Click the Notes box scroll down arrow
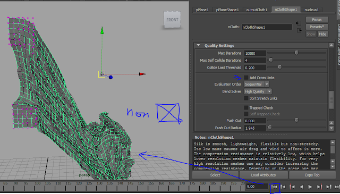Viewport: 340px width, 194px height. click(333, 167)
